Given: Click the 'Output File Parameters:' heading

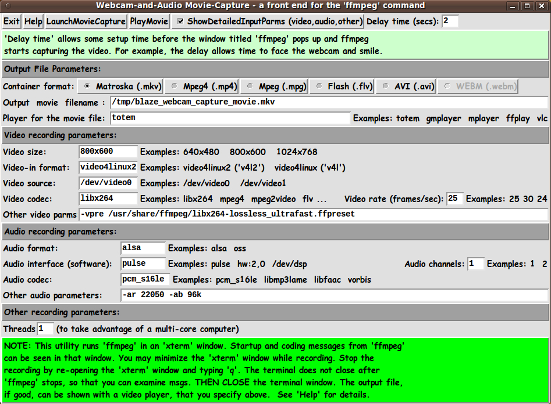Looking at the screenshot, I should (x=52, y=69).
